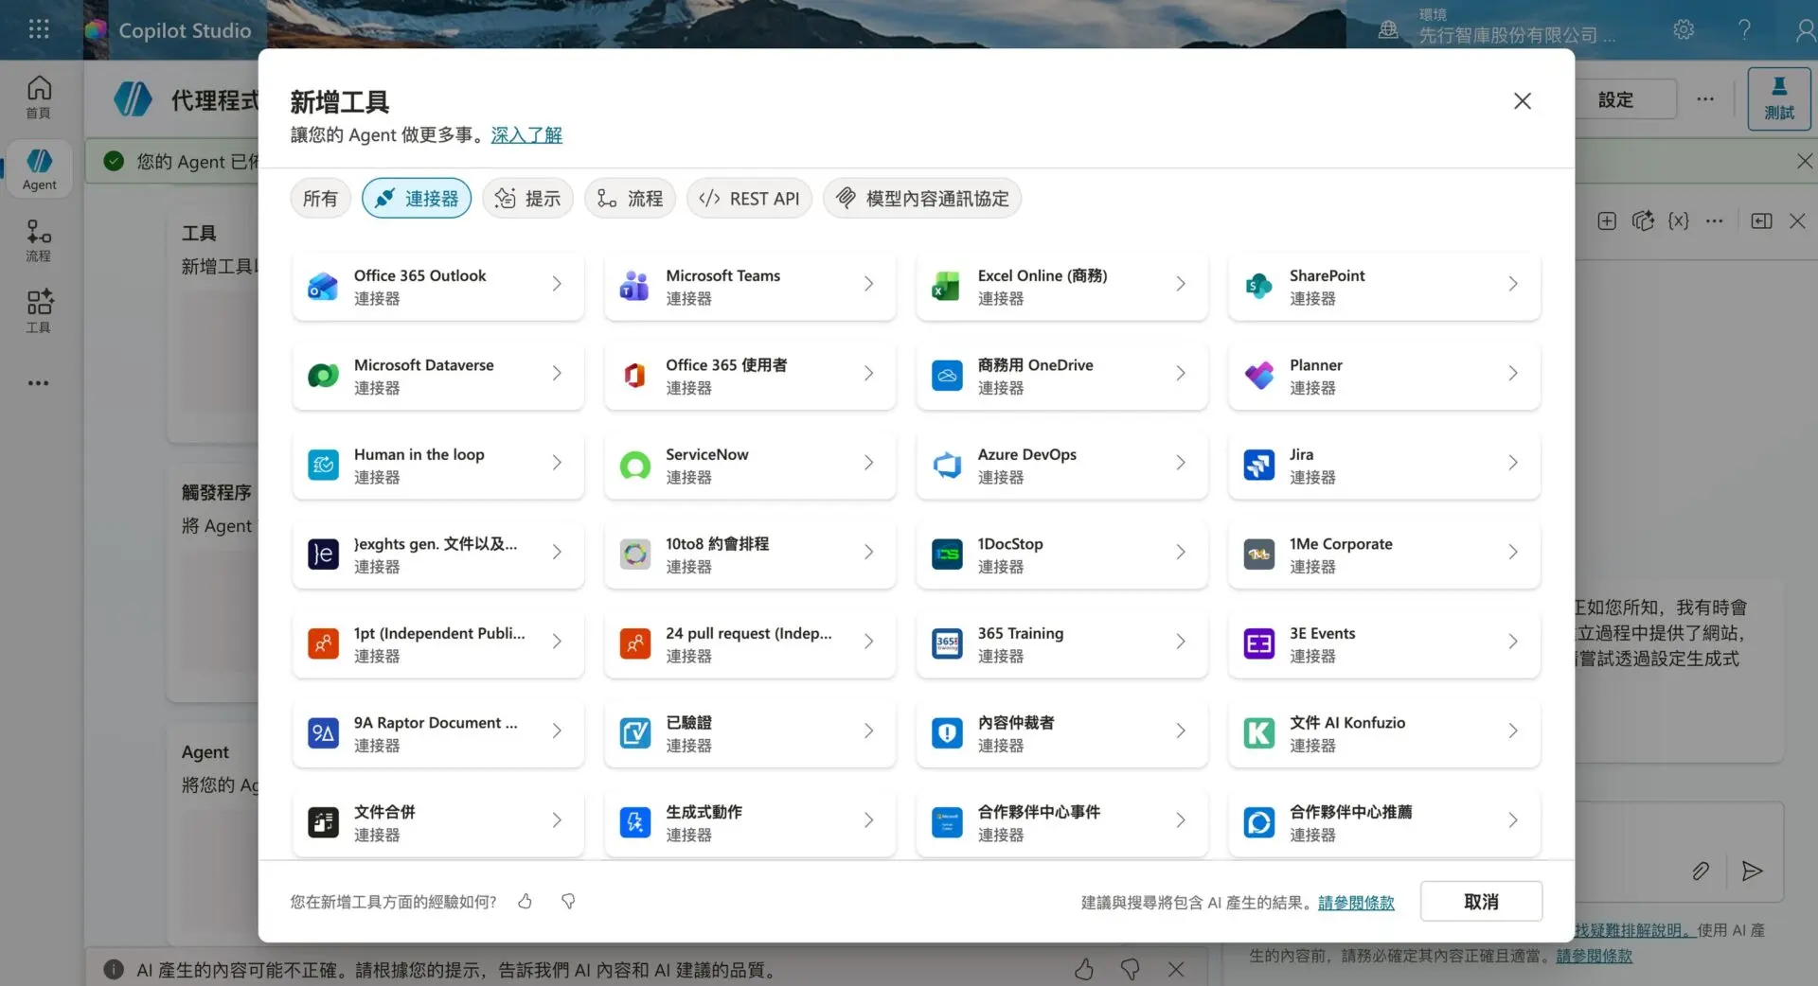Image resolution: width=1818 pixels, height=986 pixels.
Task: Expand the Office 365 Outlook chevron
Action: (557, 284)
